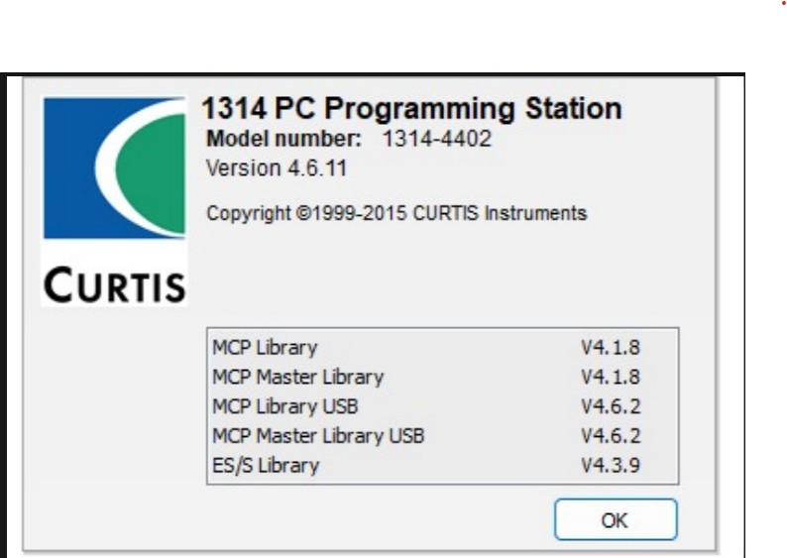Viewport: 787px width, 558px height.
Task: Click V4.1.8 version beside MCP Master Library
Action: [611, 377]
